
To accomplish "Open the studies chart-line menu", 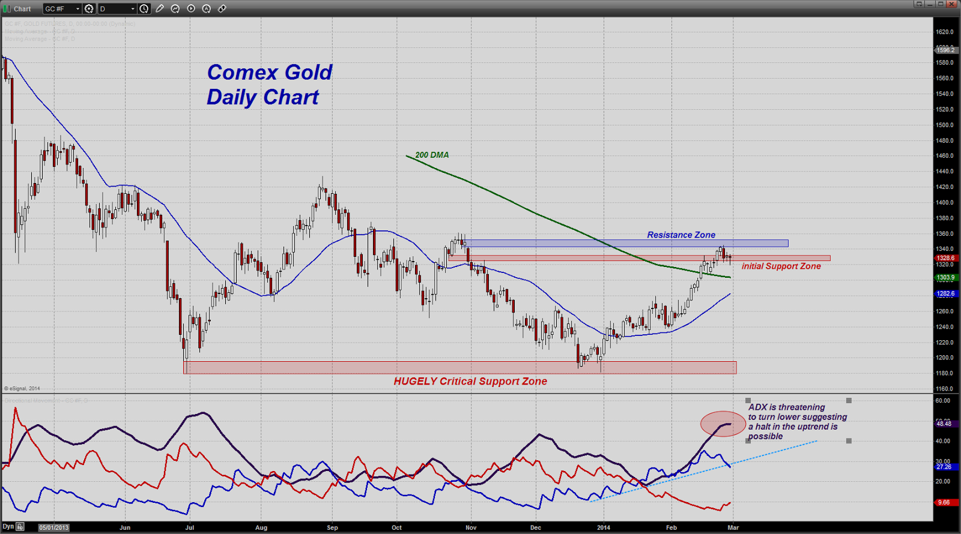I will [x=175, y=9].
